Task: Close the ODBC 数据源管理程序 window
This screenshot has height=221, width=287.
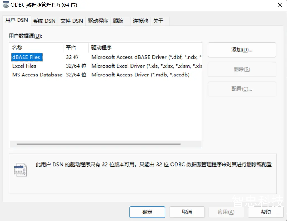Action: 280,5
